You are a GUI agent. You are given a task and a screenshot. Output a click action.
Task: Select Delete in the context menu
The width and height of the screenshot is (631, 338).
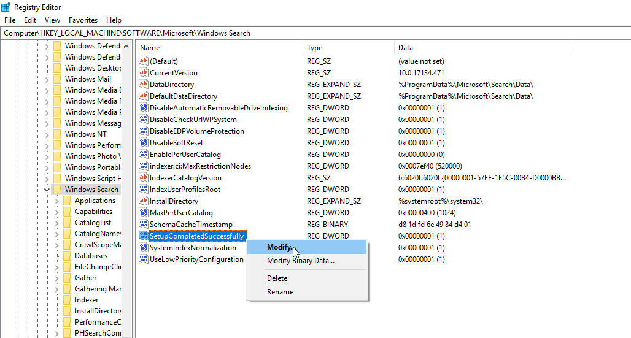coord(277,278)
